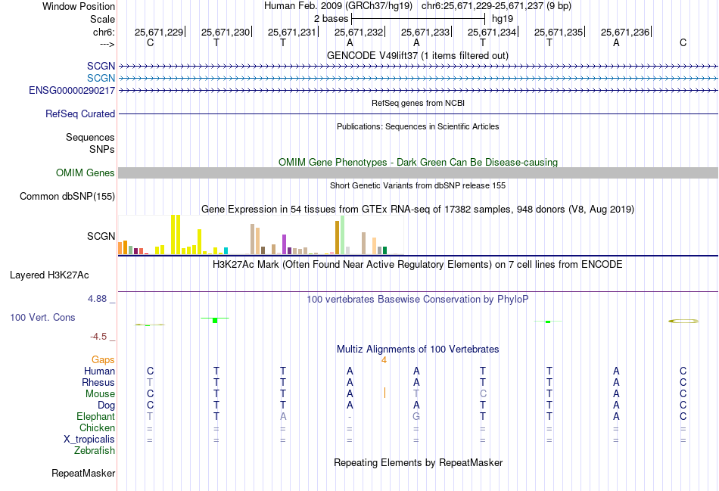Click the light blue SCGN transcript label
Viewport: 719px width, 491px height.
(101, 78)
